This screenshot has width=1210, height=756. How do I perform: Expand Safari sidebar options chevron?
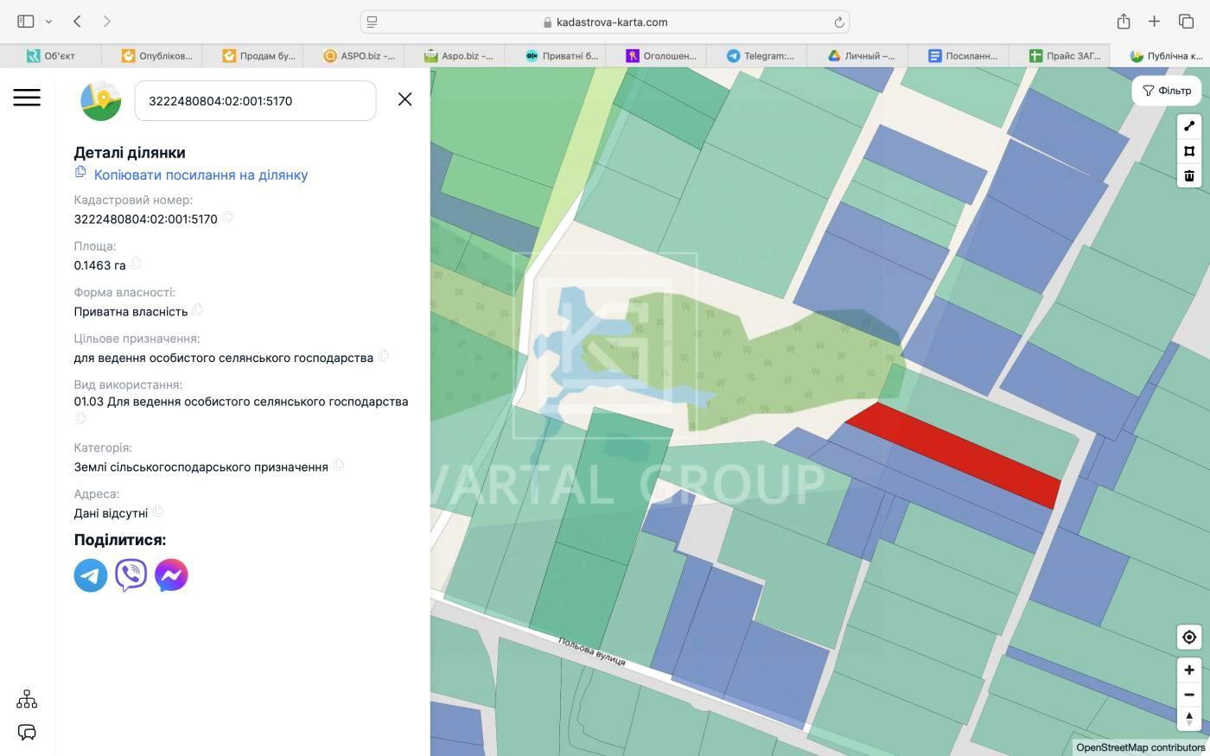(48, 22)
